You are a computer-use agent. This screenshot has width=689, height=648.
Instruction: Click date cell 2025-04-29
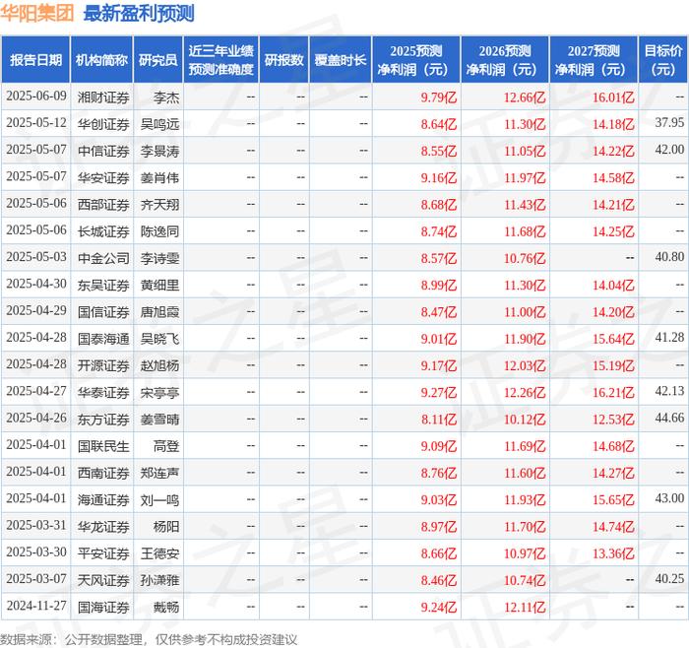point(36,310)
